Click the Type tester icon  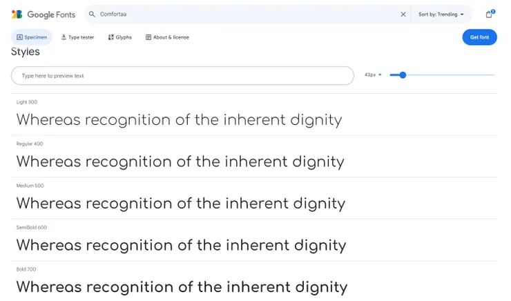64,37
